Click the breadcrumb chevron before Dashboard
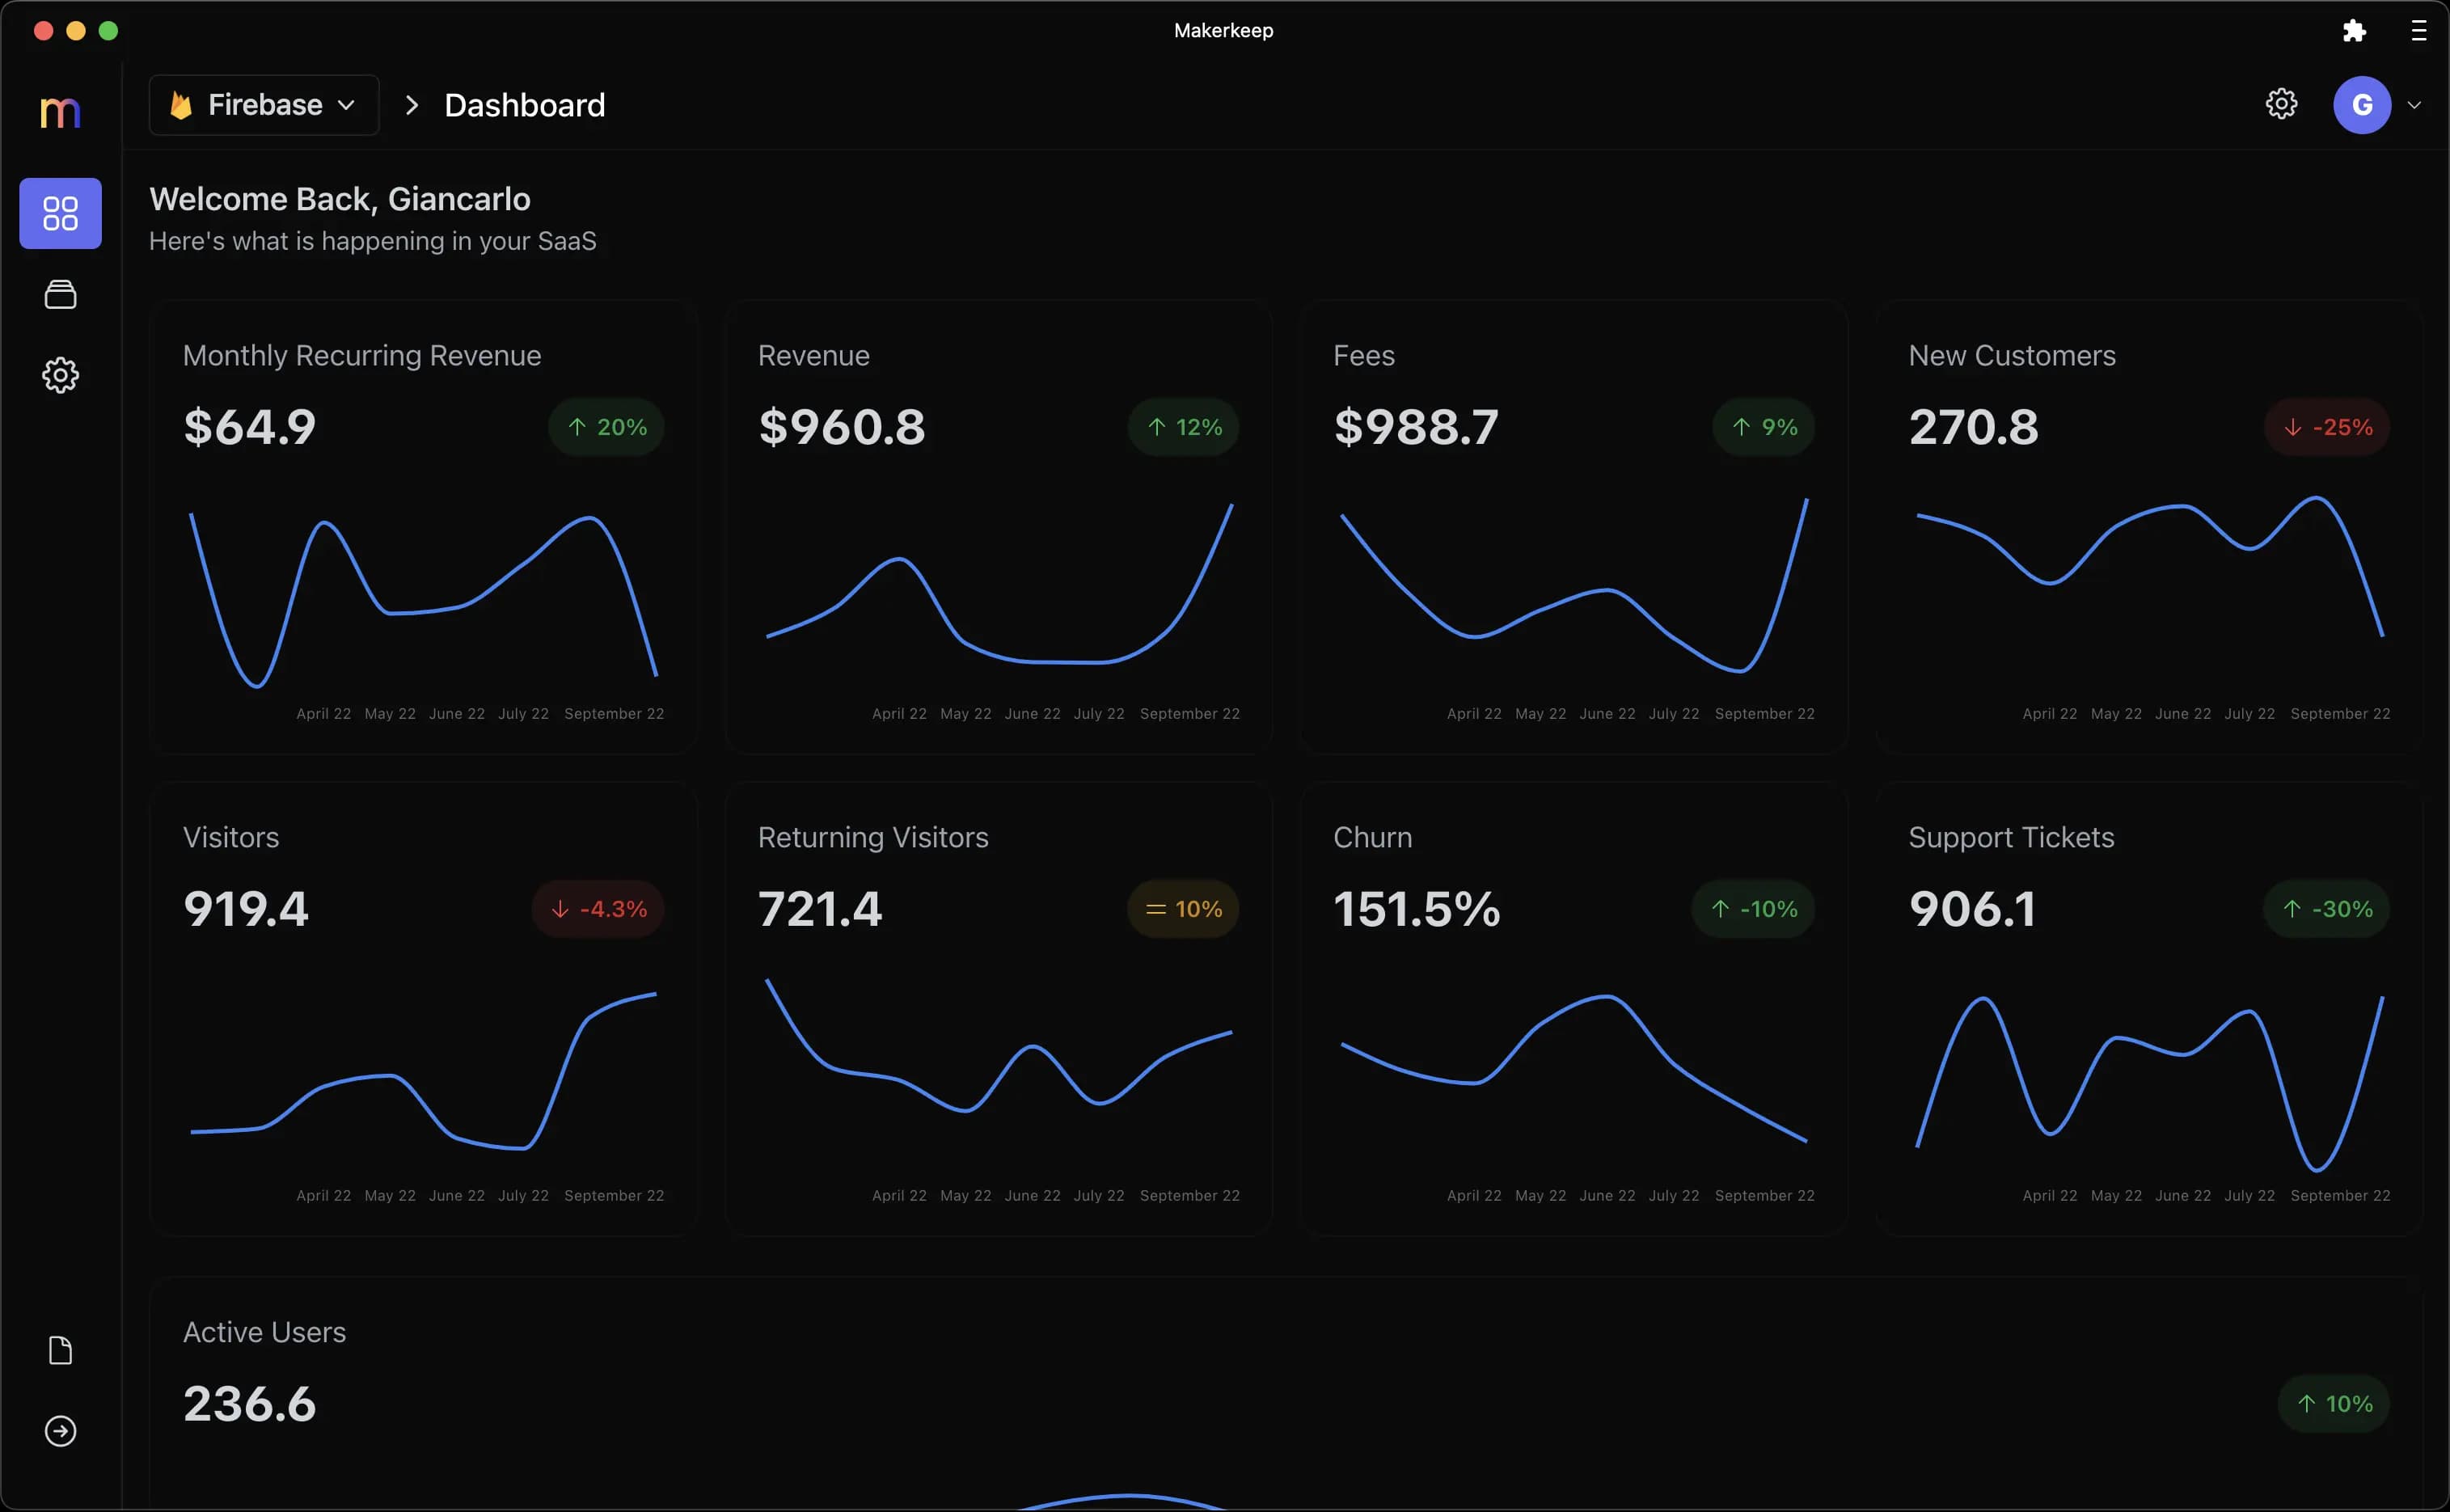 click(411, 105)
